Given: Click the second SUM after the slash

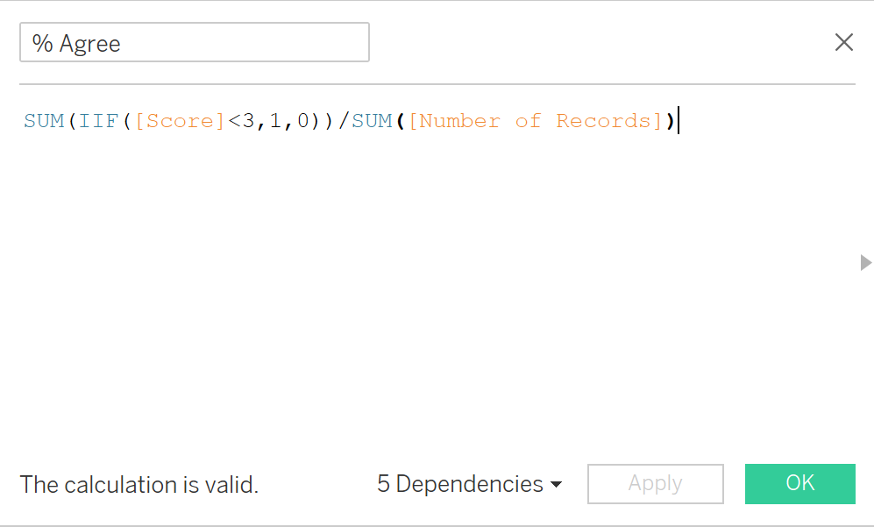Looking at the screenshot, I should click(x=372, y=121).
